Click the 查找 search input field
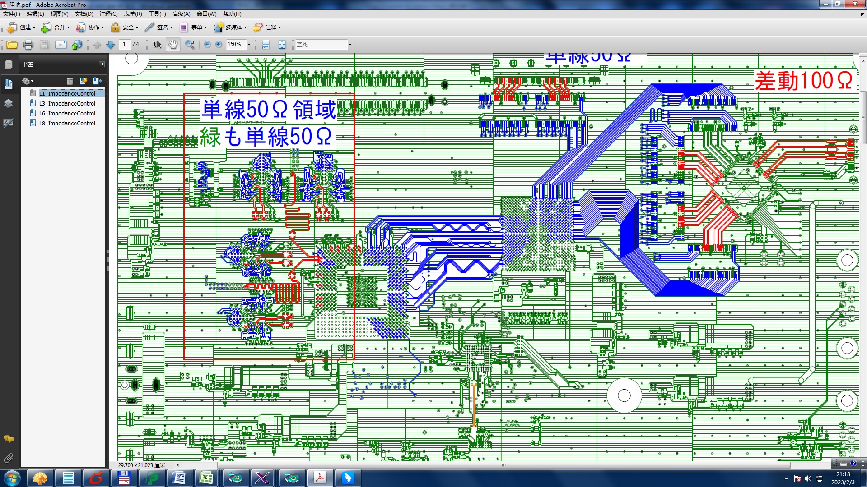The height and width of the screenshot is (487, 867). tap(321, 44)
